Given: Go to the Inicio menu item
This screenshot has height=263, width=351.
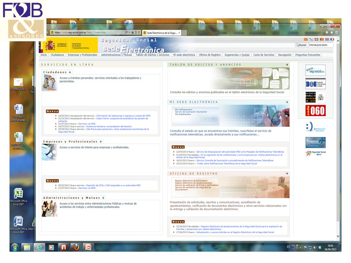Looking at the screenshot, I should click(44, 55).
